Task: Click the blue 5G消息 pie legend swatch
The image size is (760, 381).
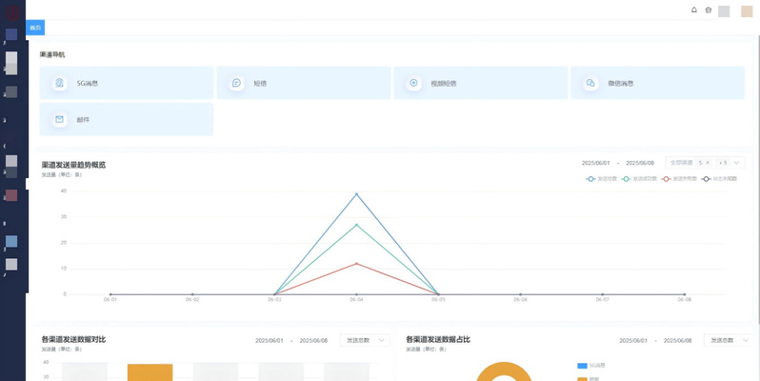Action: click(x=582, y=365)
